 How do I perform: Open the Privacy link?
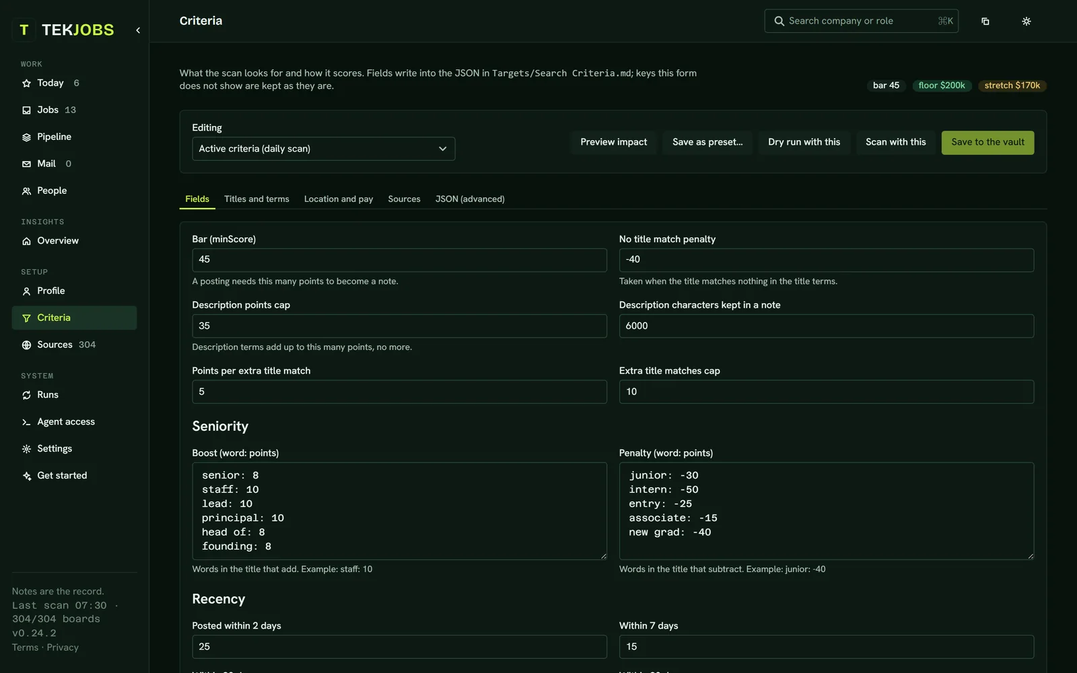click(x=63, y=647)
